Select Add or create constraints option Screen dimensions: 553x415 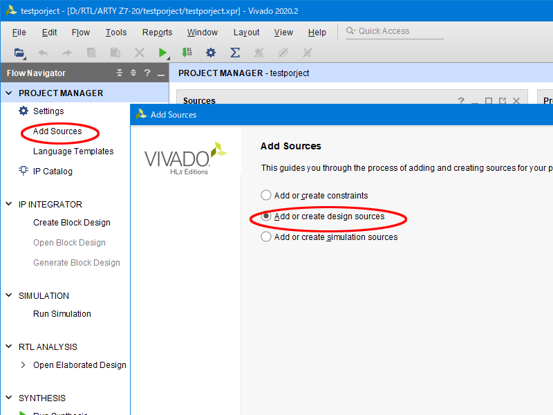pyautogui.click(x=266, y=196)
